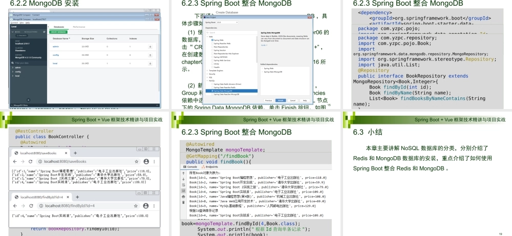
Task: Click the dependency Search field in New Project
Action: pos(231,33)
